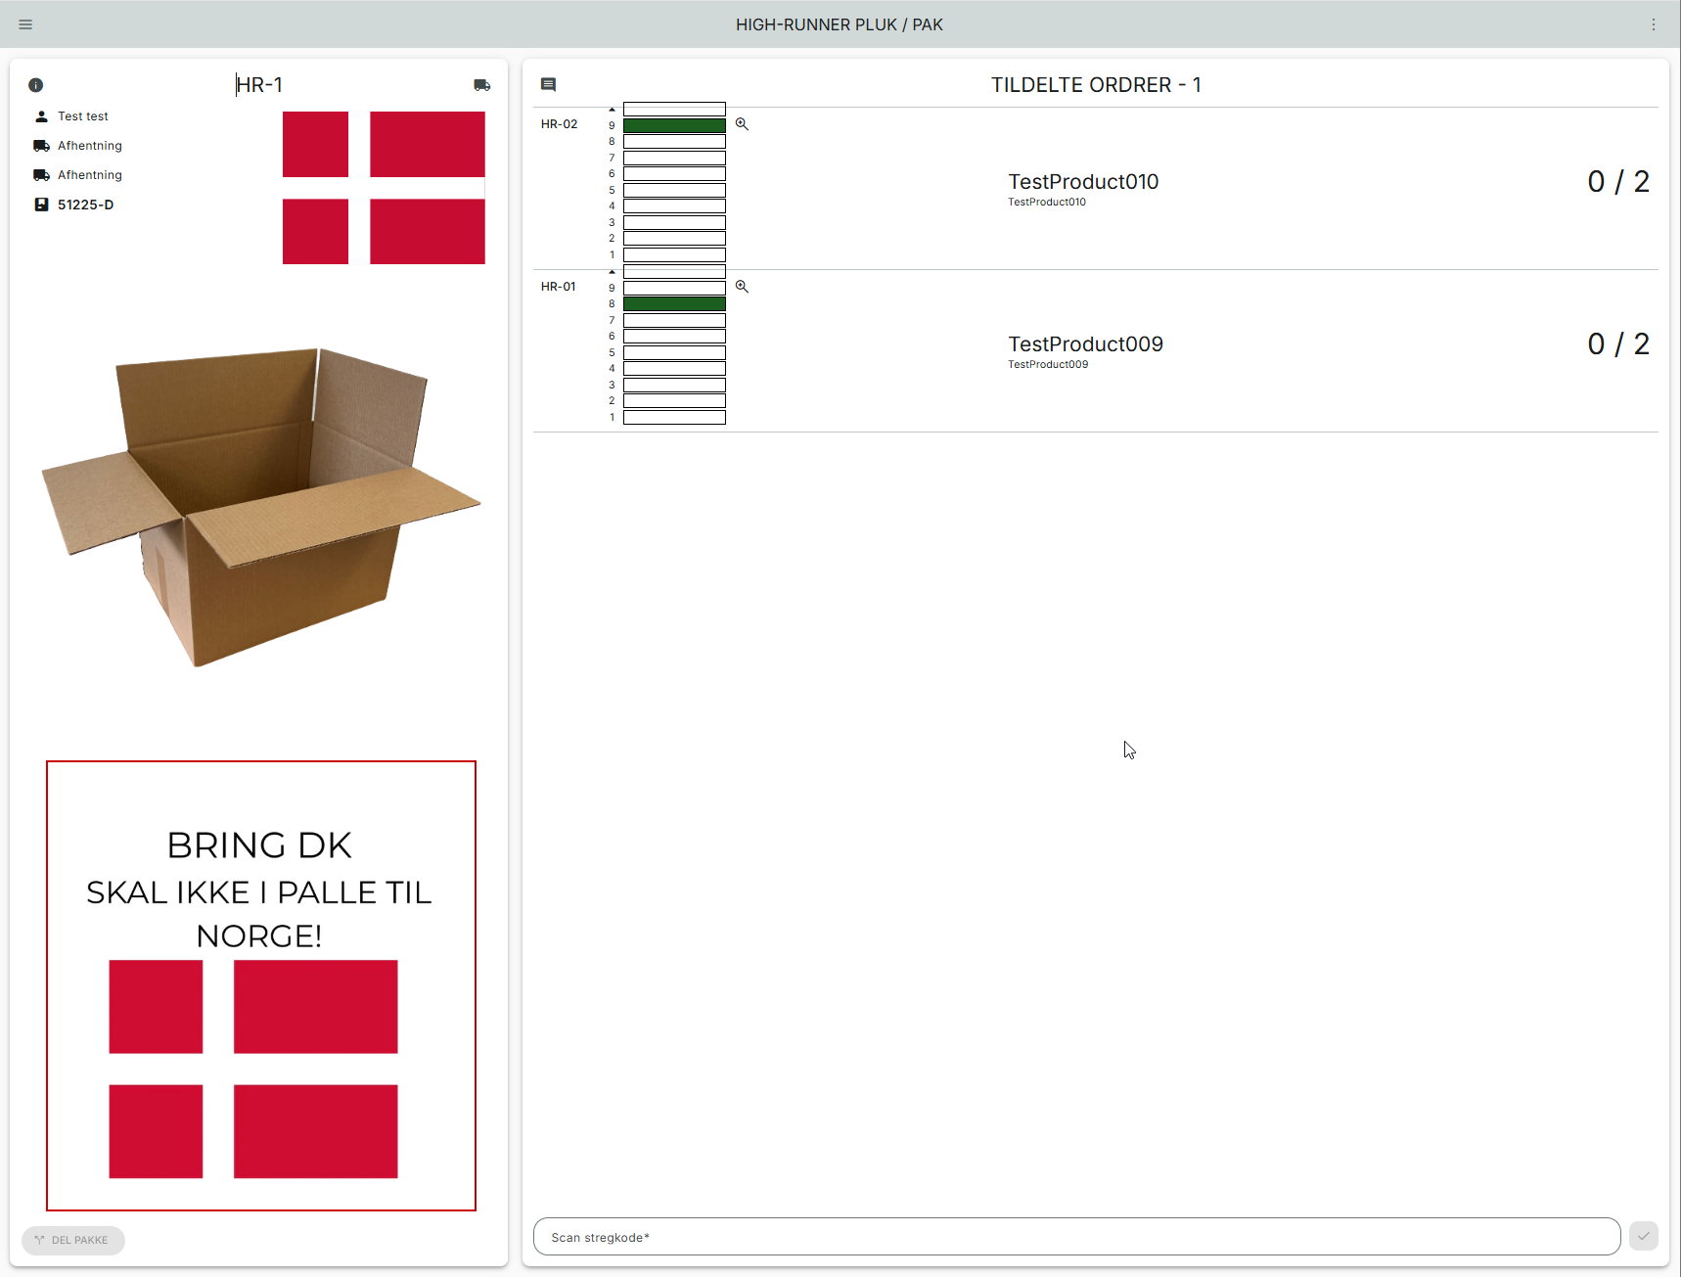This screenshot has width=1681, height=1277.
Task: Click the 0 / 2 count for TestProduct009
Action: (x=1618, y=344)
